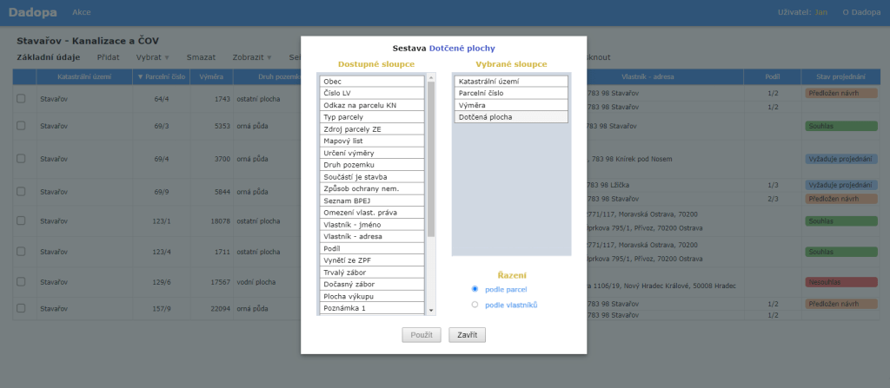Click the scroll-down arrow of available columns list
The image size is (890, 388).
[x=431, y=310]
